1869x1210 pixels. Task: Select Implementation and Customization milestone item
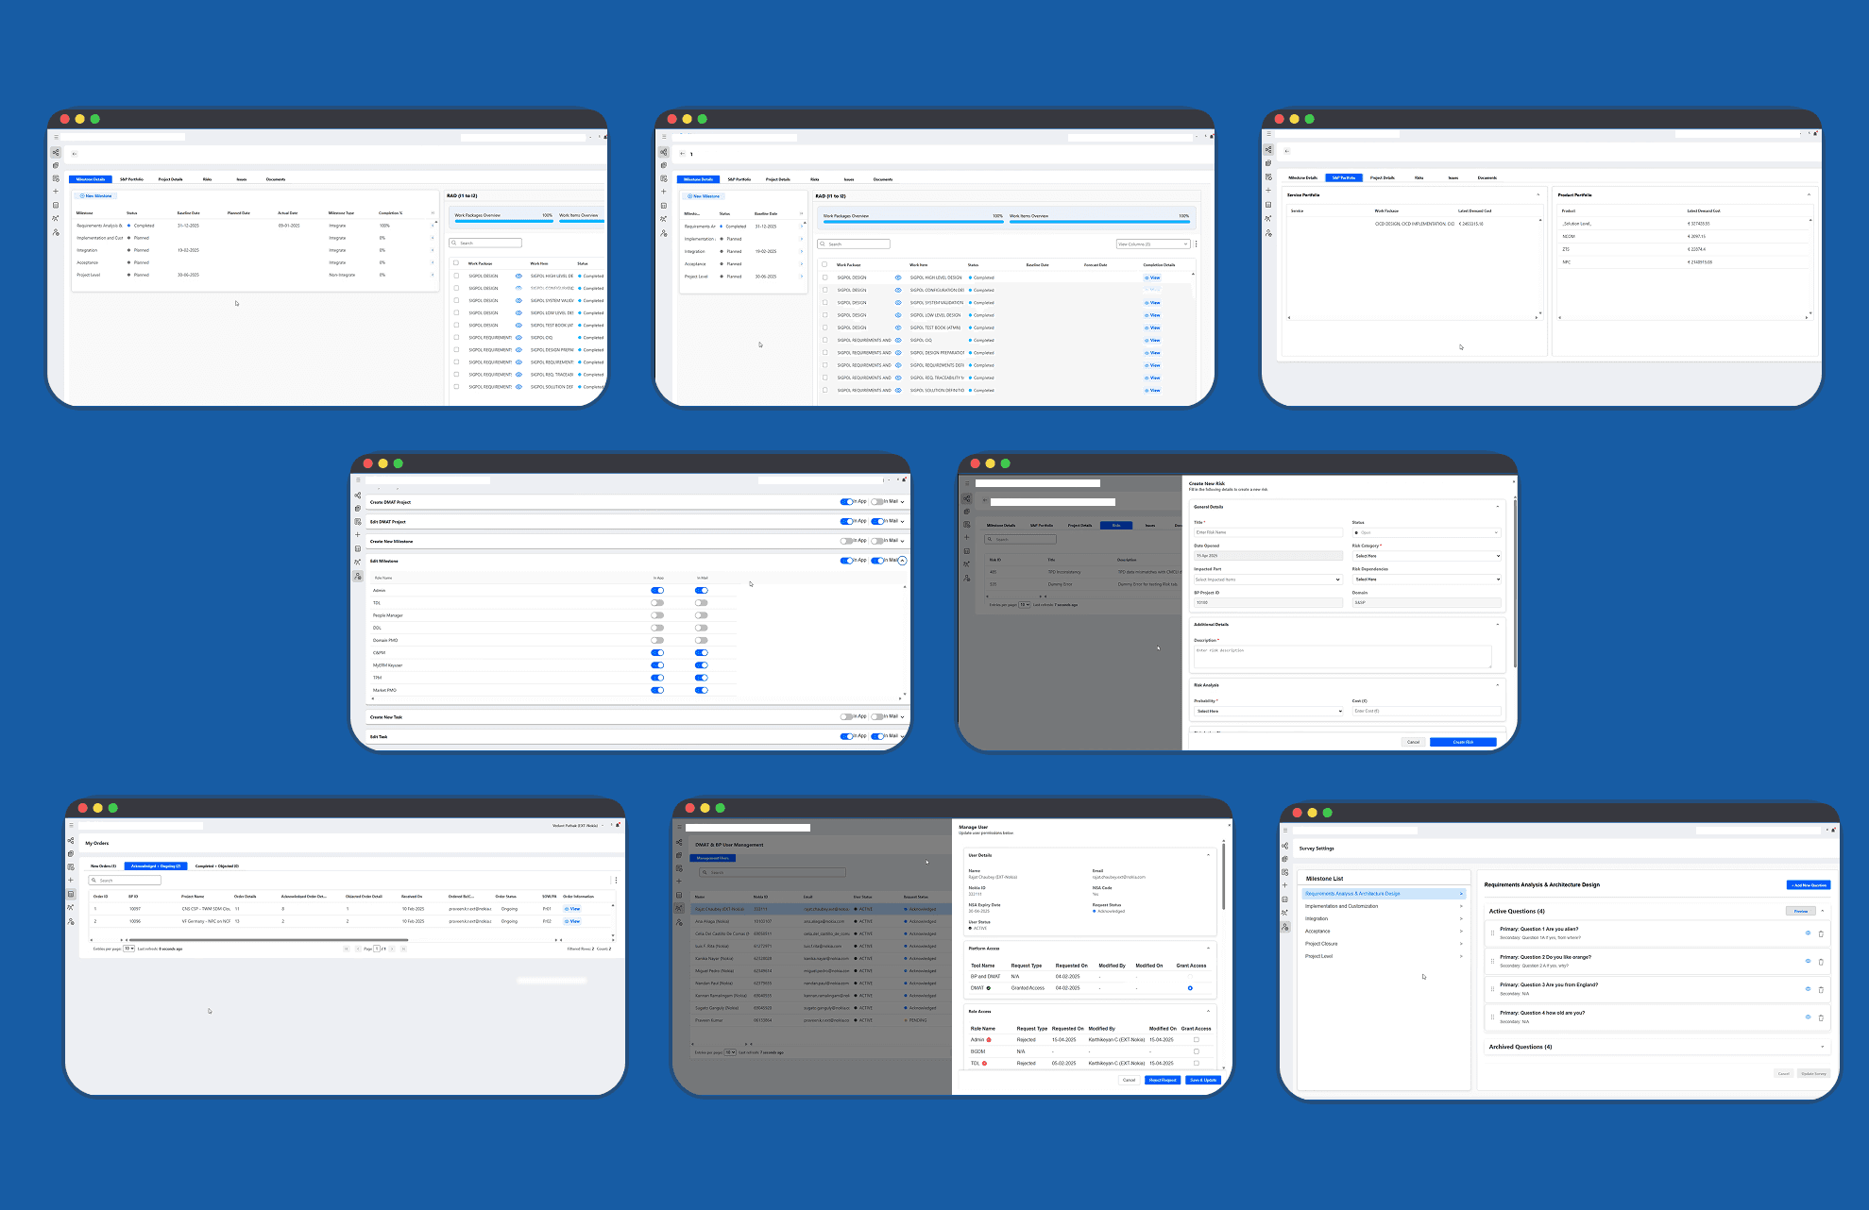[1341, 906]
